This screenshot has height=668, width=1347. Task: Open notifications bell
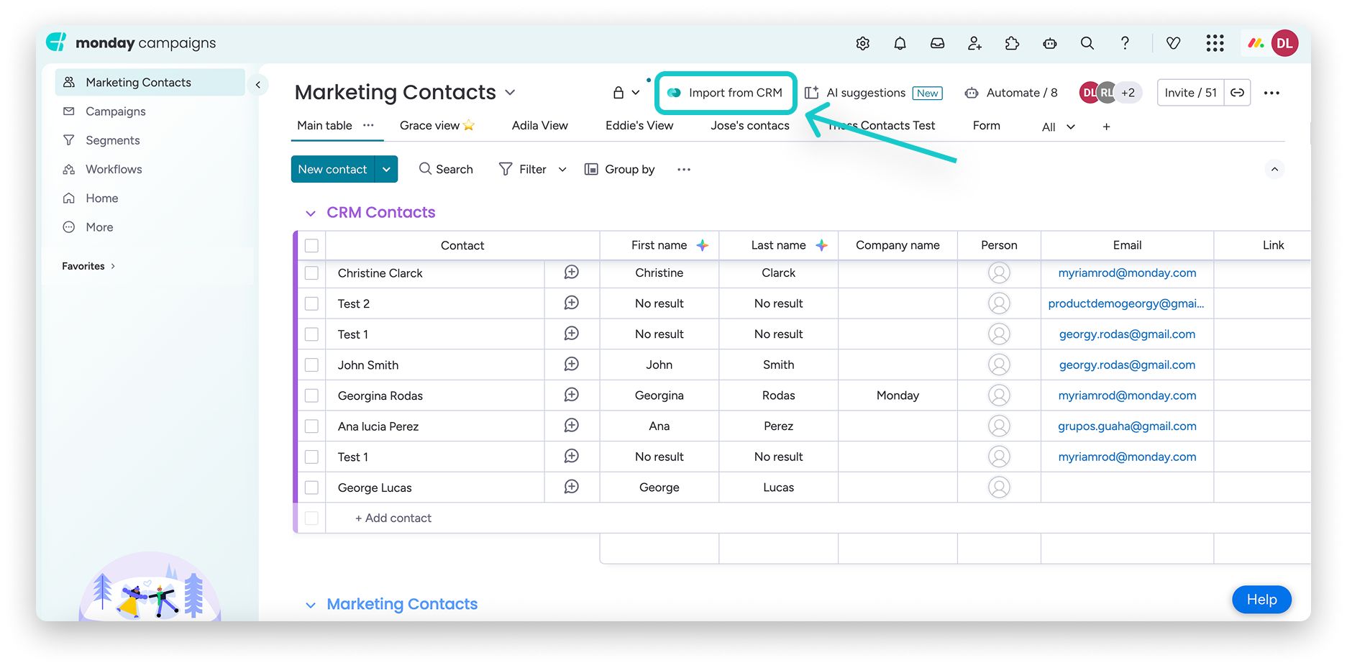coord(900,44)
